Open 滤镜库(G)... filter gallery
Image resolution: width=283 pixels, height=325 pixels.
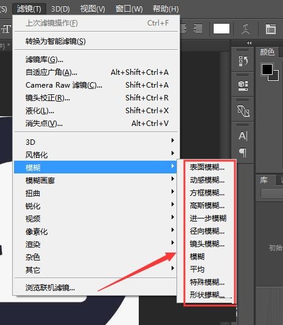tap(96, 60)
